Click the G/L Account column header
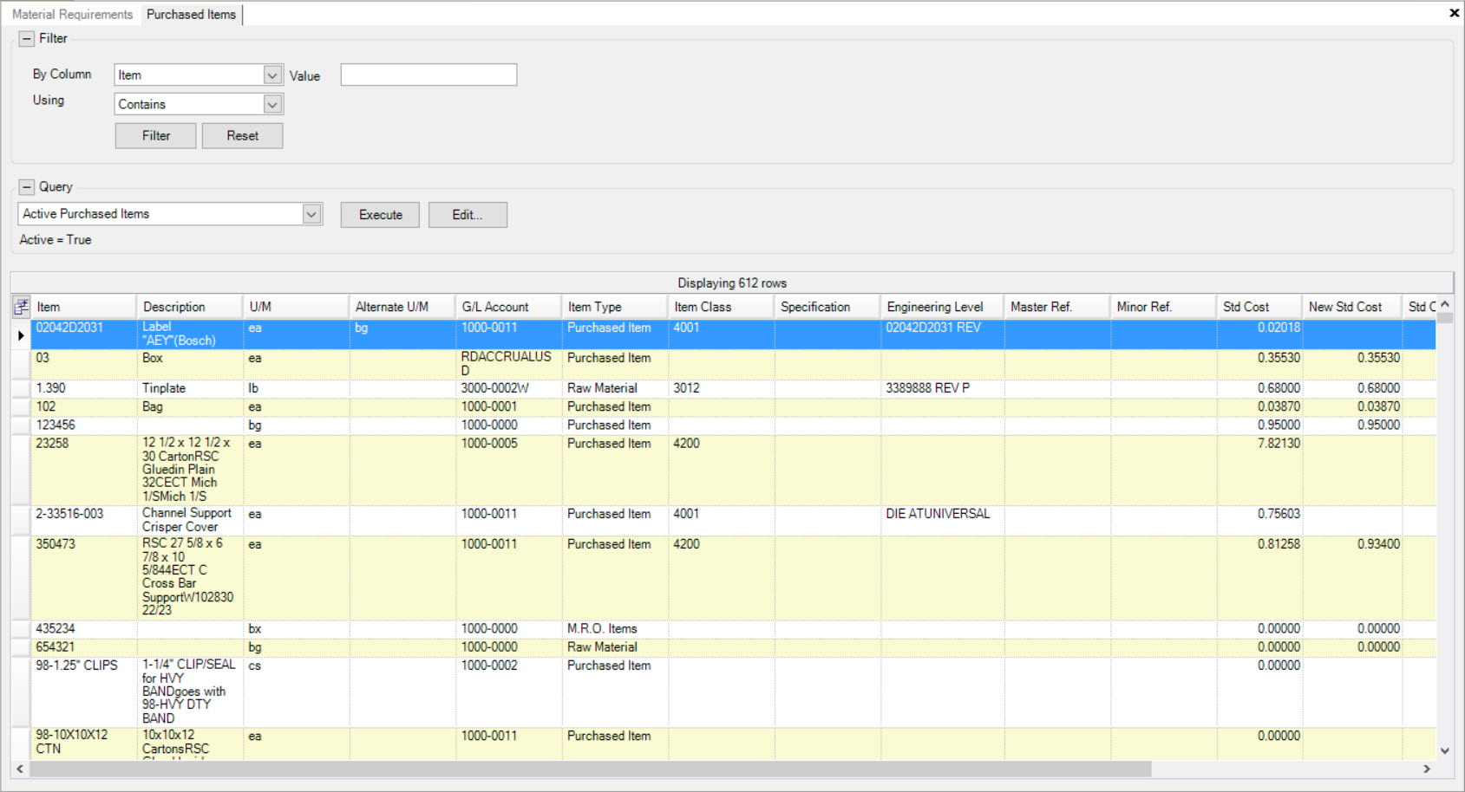Viewport: 1465px width, 792px height. click(508, 307)
